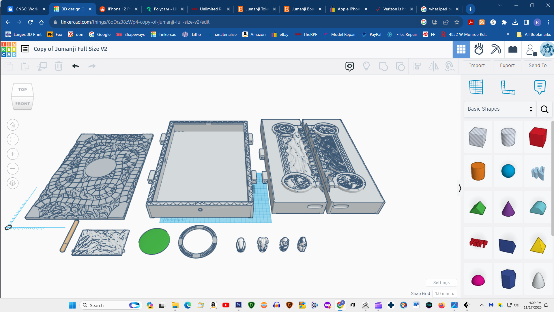The width and height of the screenshot is (554, 312).
Task: Switch to the CNBC browser tab
Action: pos(26,9)
